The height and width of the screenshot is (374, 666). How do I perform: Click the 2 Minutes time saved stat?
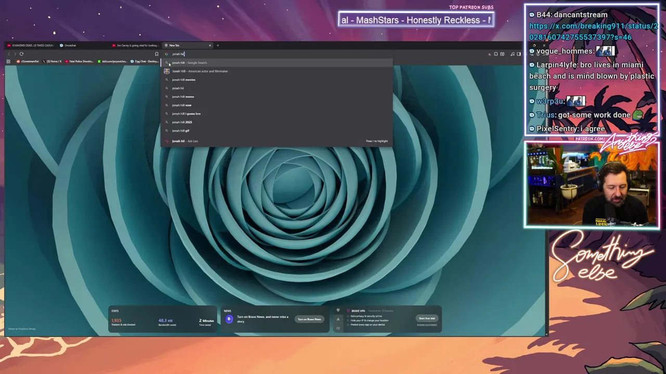click(207, 322)
